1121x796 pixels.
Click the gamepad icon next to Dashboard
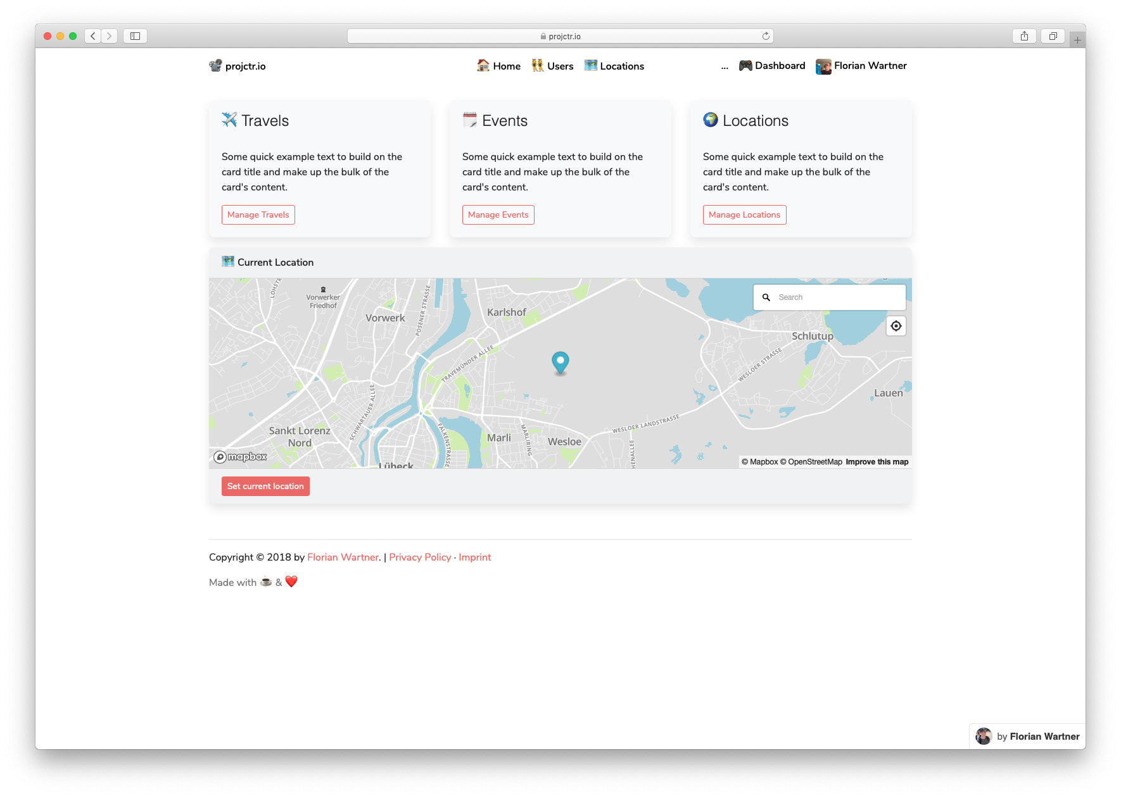point(745,65)
